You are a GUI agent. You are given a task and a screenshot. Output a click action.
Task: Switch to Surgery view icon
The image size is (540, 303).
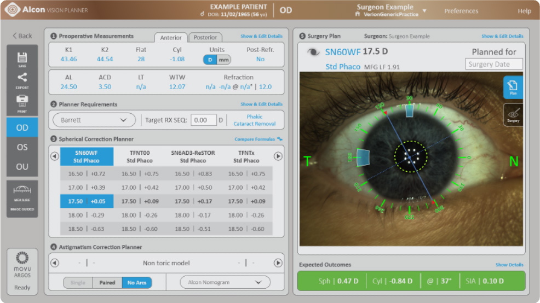pyautogui.click(x=513, y=115)
